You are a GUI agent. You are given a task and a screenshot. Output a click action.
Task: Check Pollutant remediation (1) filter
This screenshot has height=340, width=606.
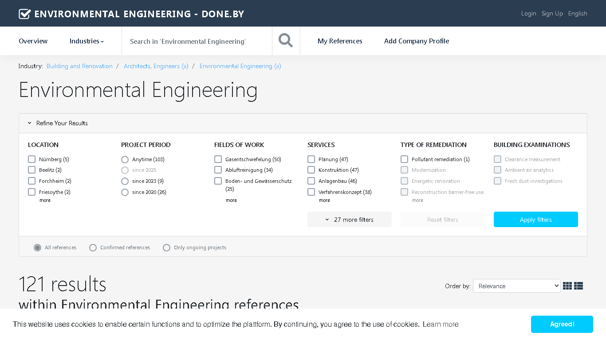[x=404, y=159]
